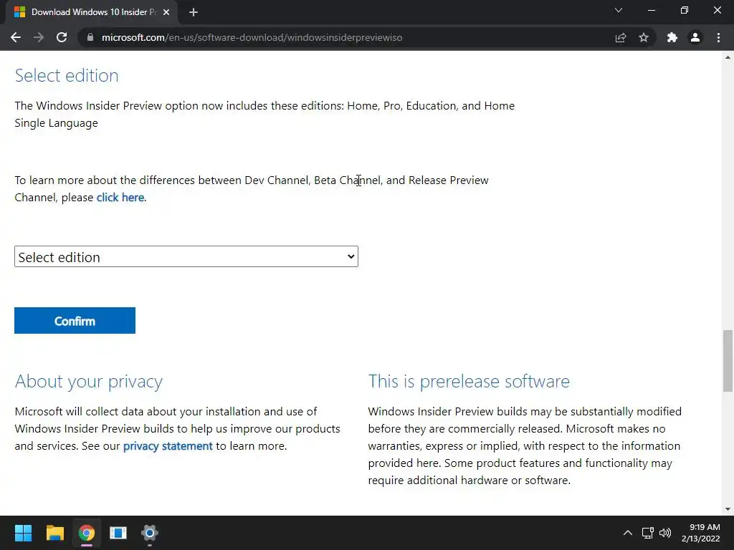Image resolution: width=734 pixels, height=550 pixels.
Task: Open the Select edition dropdown
Action: 186,256
